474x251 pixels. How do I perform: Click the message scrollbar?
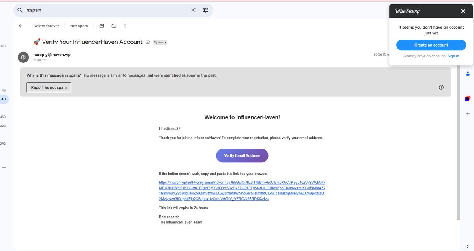coord(458,143)
